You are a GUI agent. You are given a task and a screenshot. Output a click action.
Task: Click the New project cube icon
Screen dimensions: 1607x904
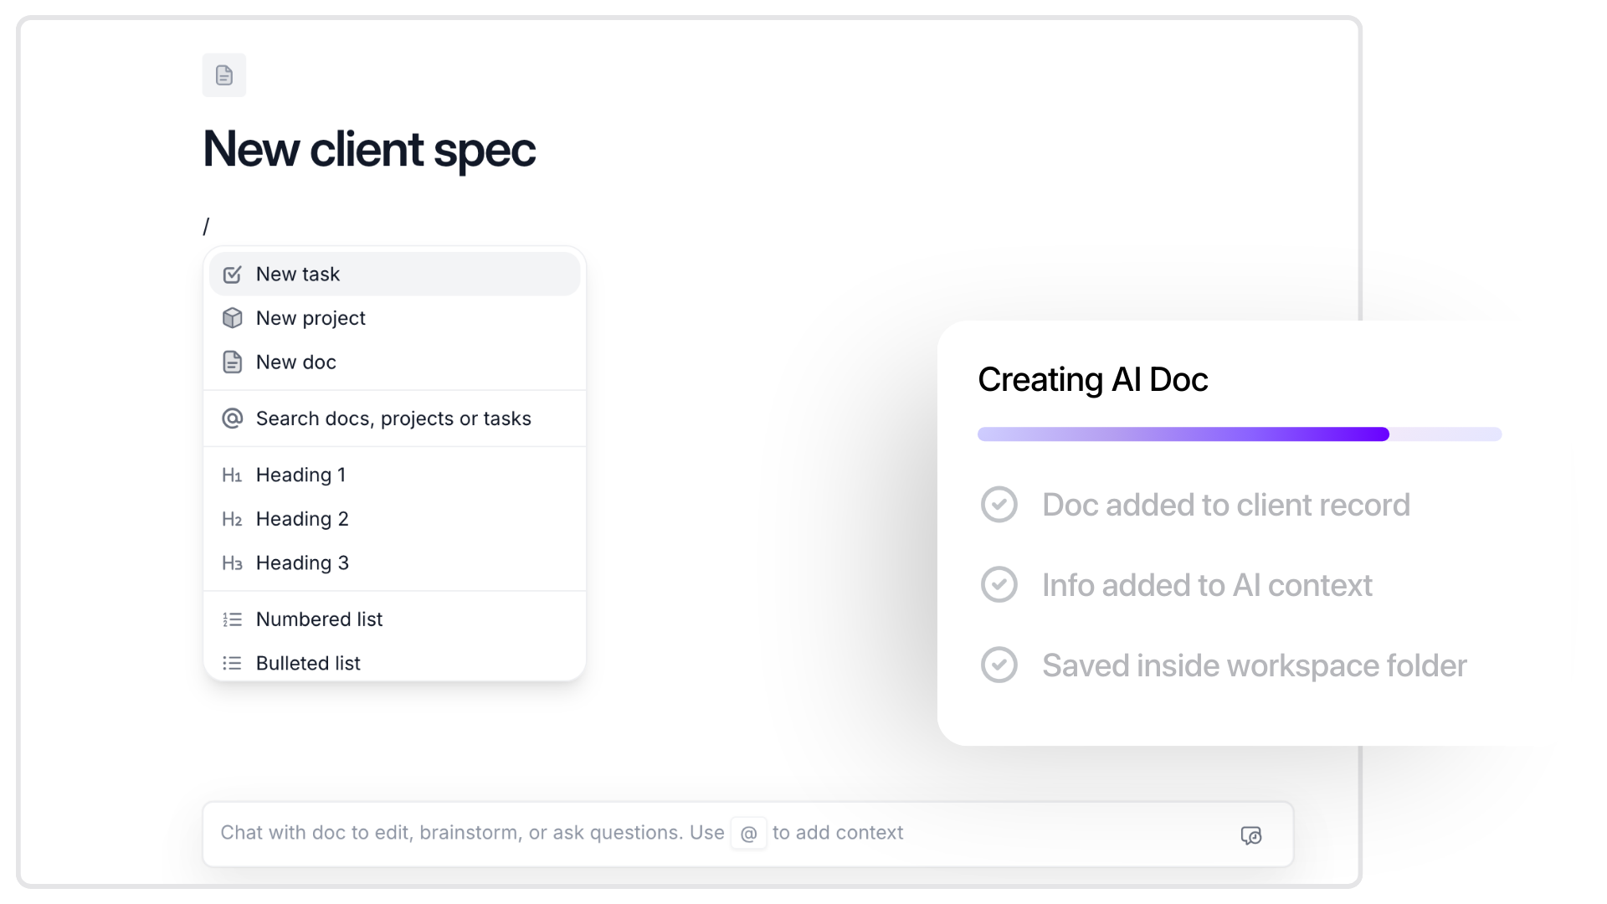click(x=232, y=318)
